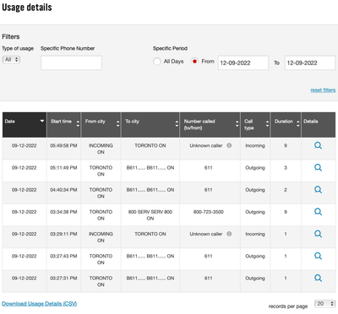Click the Specific Phone Number field
The height and width of the screenshot is (314, 338).
[71, 62]
